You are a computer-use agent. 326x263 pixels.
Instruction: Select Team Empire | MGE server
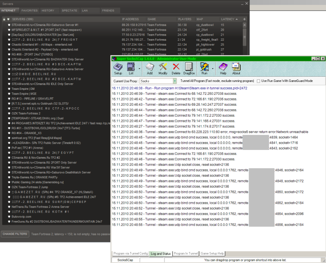click(x=56, y=94)
